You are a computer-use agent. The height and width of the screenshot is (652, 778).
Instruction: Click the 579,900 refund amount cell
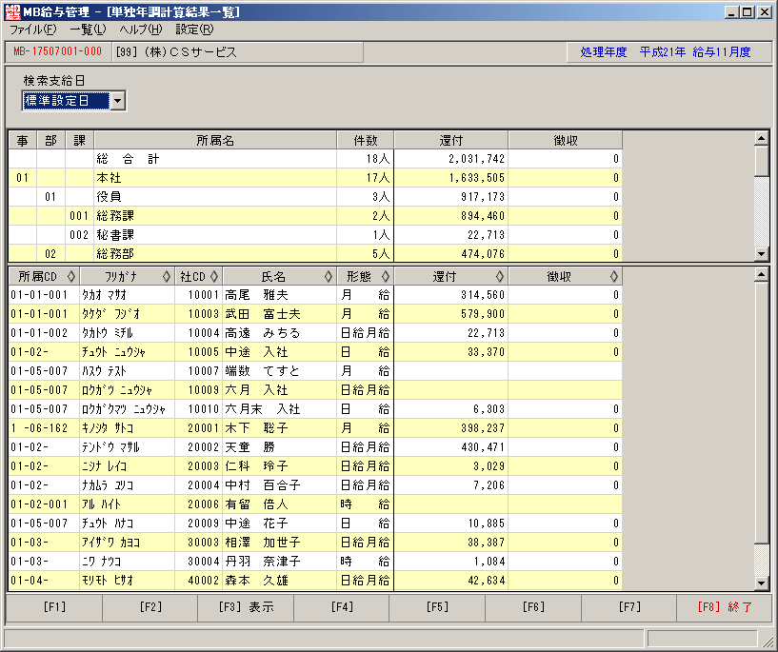451,314
